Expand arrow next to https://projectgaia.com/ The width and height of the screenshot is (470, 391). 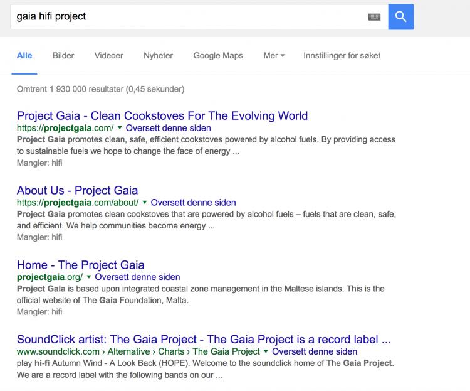pyautogui.click(x=120, y=128)
